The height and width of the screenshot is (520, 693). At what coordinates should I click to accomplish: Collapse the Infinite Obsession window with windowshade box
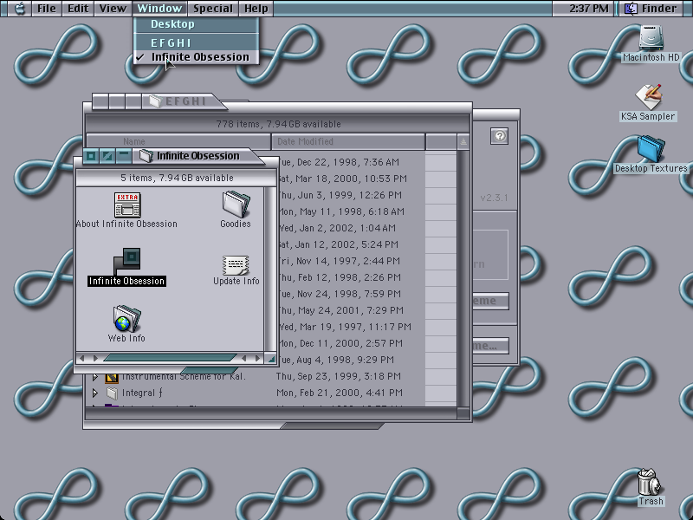pyautogui.click(x=124, y=156)
